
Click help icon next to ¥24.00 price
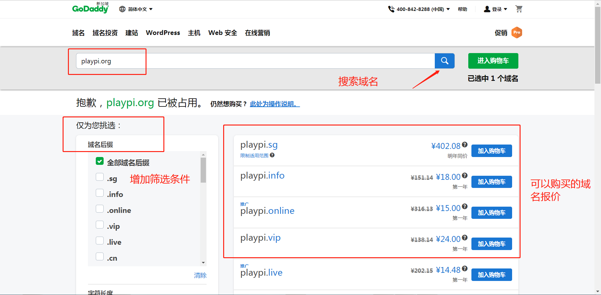pos(465,238)
